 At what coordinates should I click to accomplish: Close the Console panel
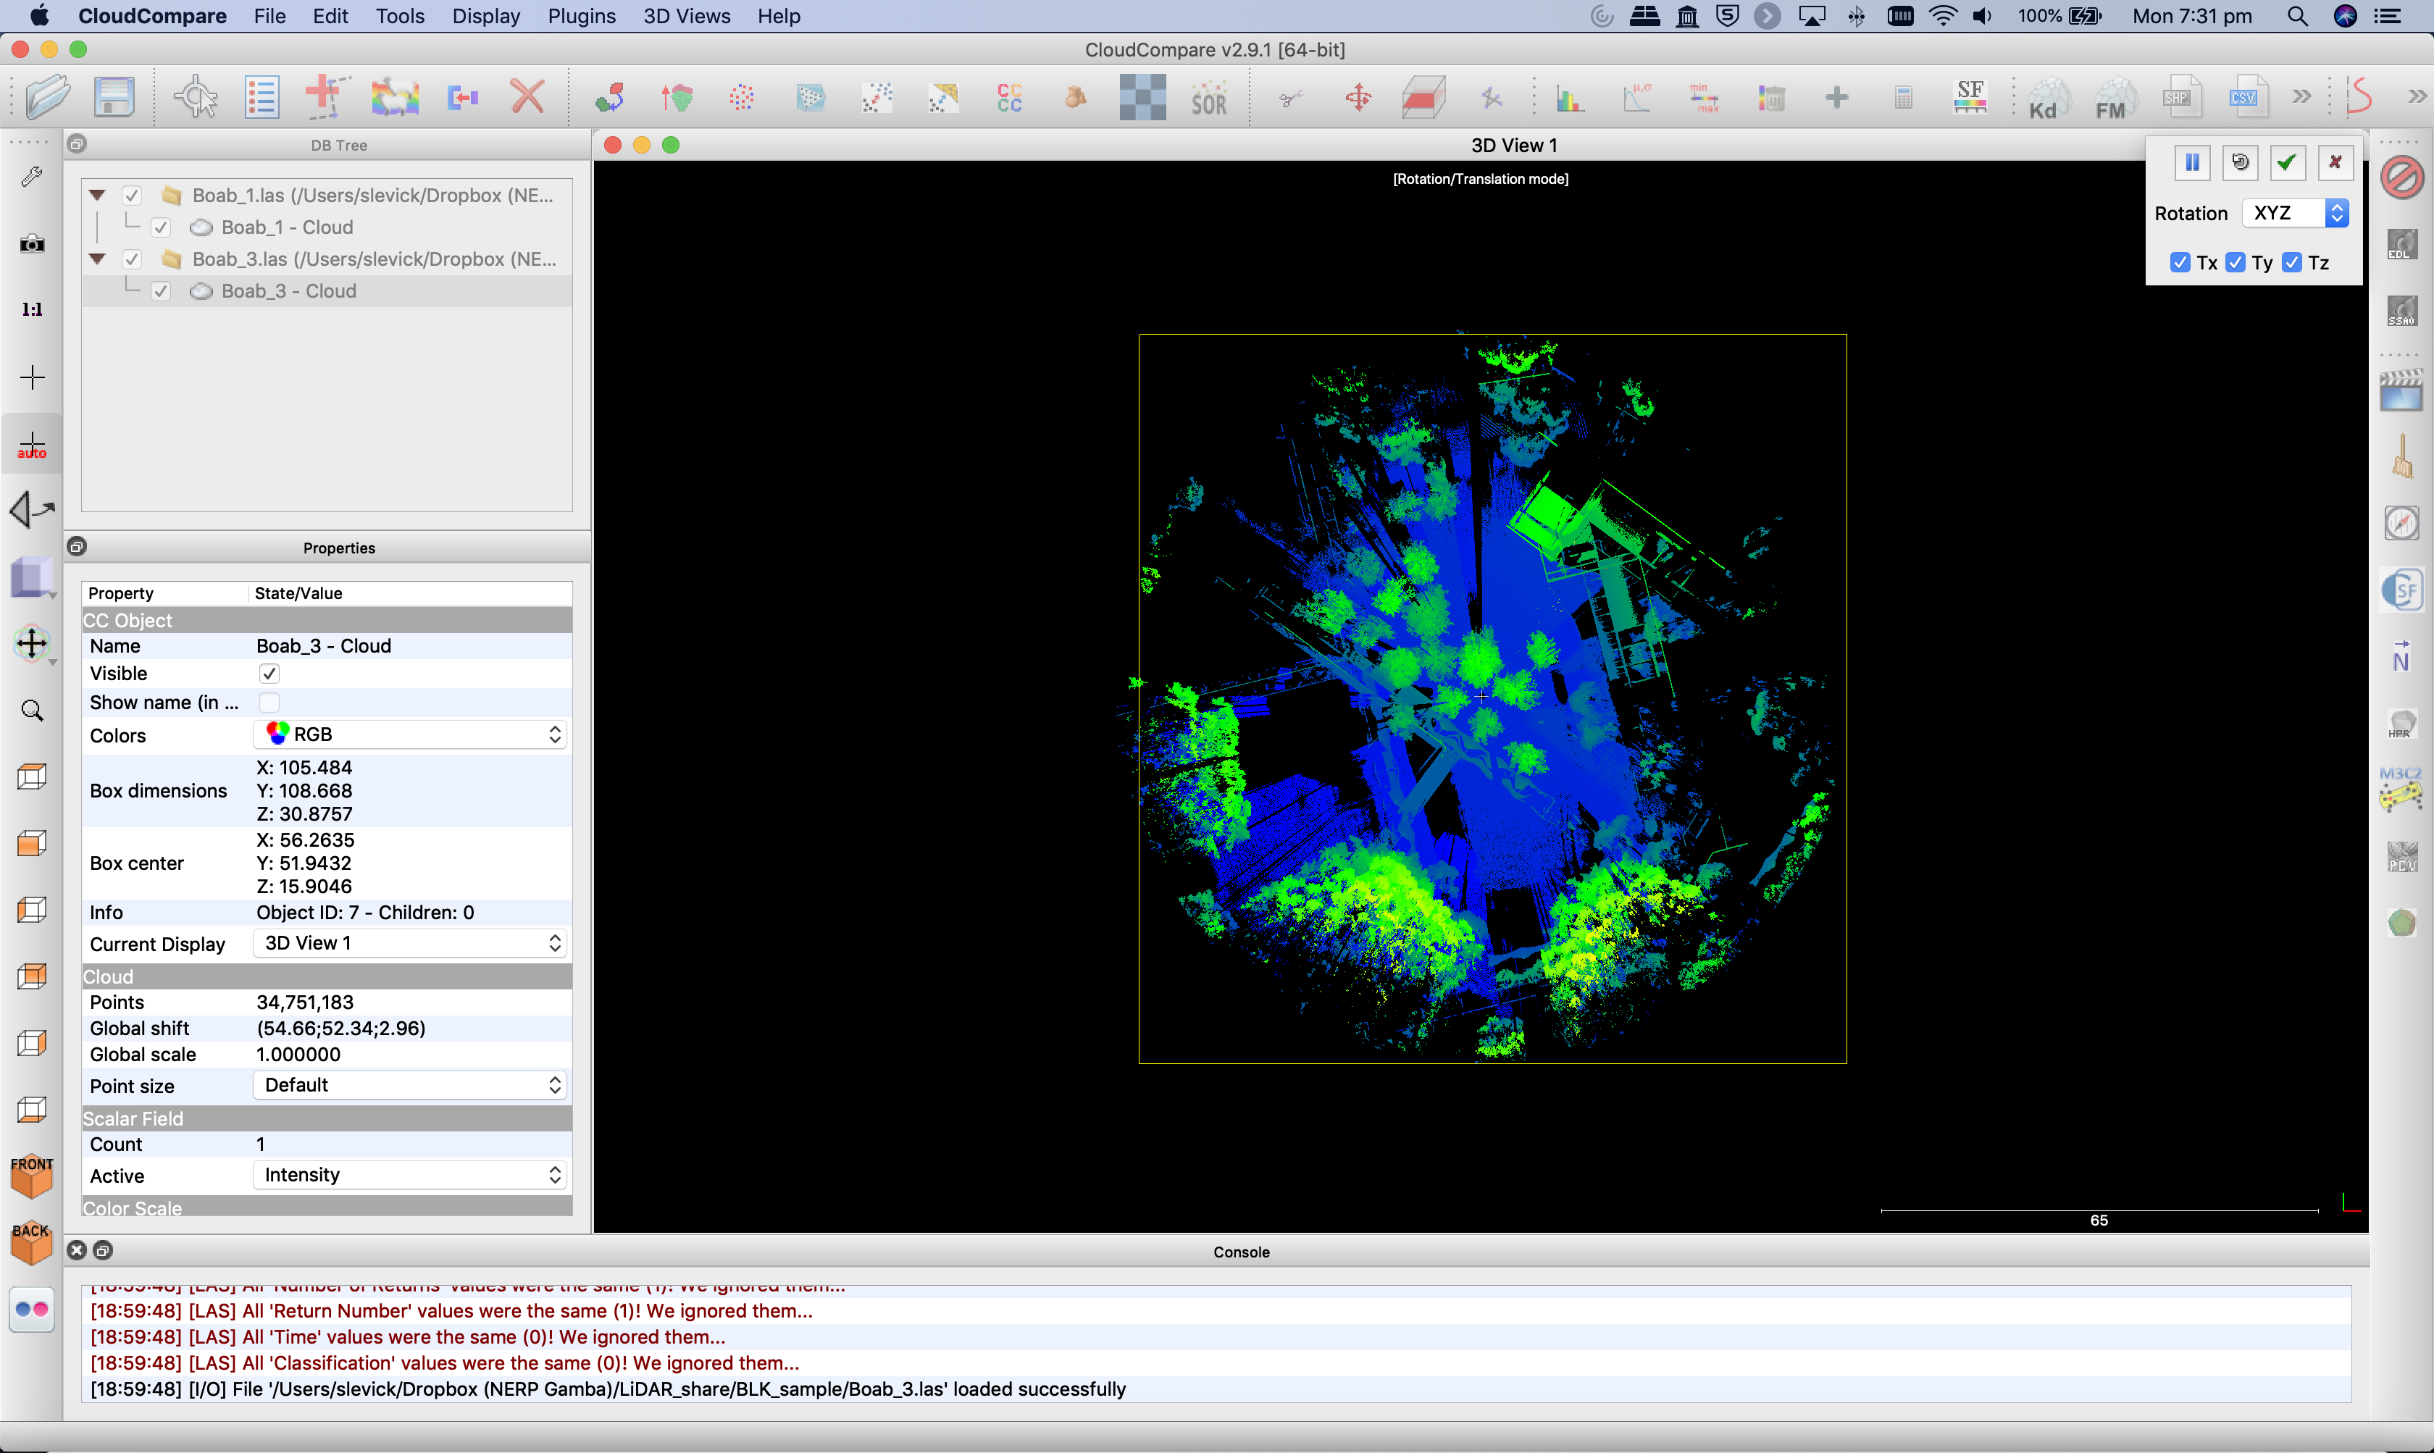(x=78, y=1250)
